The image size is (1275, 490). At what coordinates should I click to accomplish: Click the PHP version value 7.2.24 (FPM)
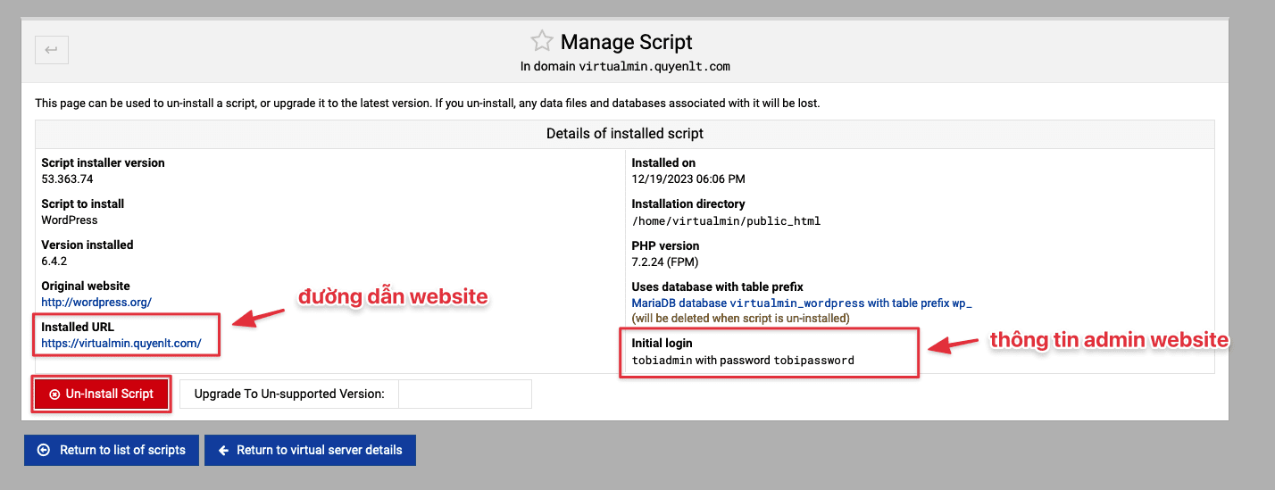(x=664, y=262)
